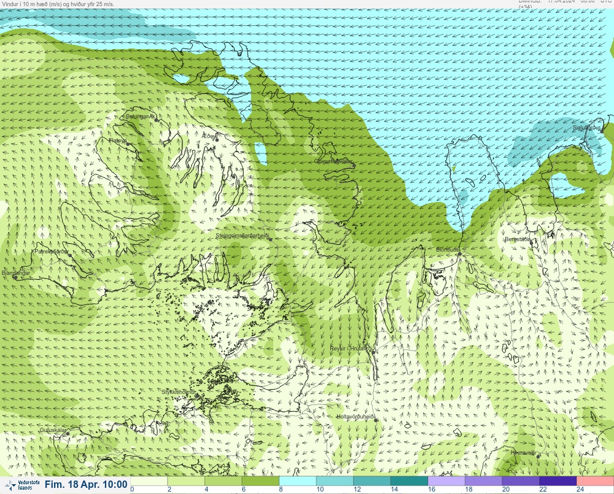Screen dimensions: 614x494
Task: Click the Siglufjörður station marker dot
Action: coord(602,131)
